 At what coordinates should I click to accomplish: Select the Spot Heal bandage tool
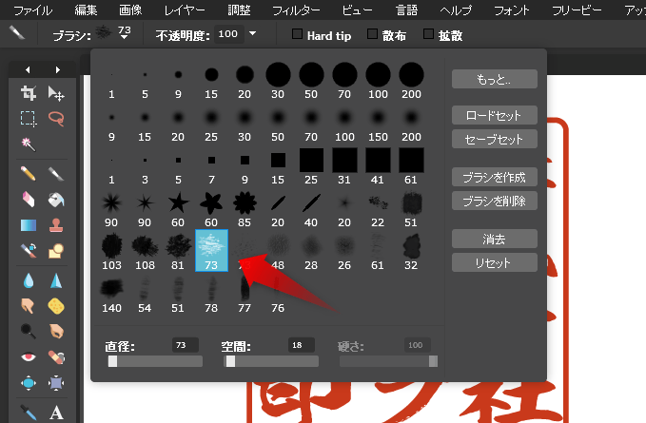pyautogui.click(x=56, y=356)
